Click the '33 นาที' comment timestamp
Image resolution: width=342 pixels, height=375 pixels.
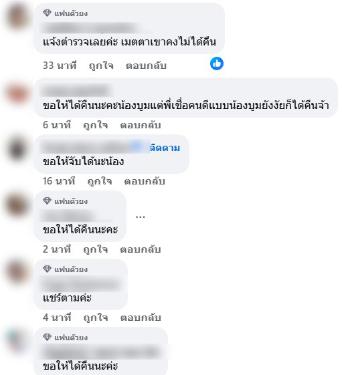click(60, 66)
